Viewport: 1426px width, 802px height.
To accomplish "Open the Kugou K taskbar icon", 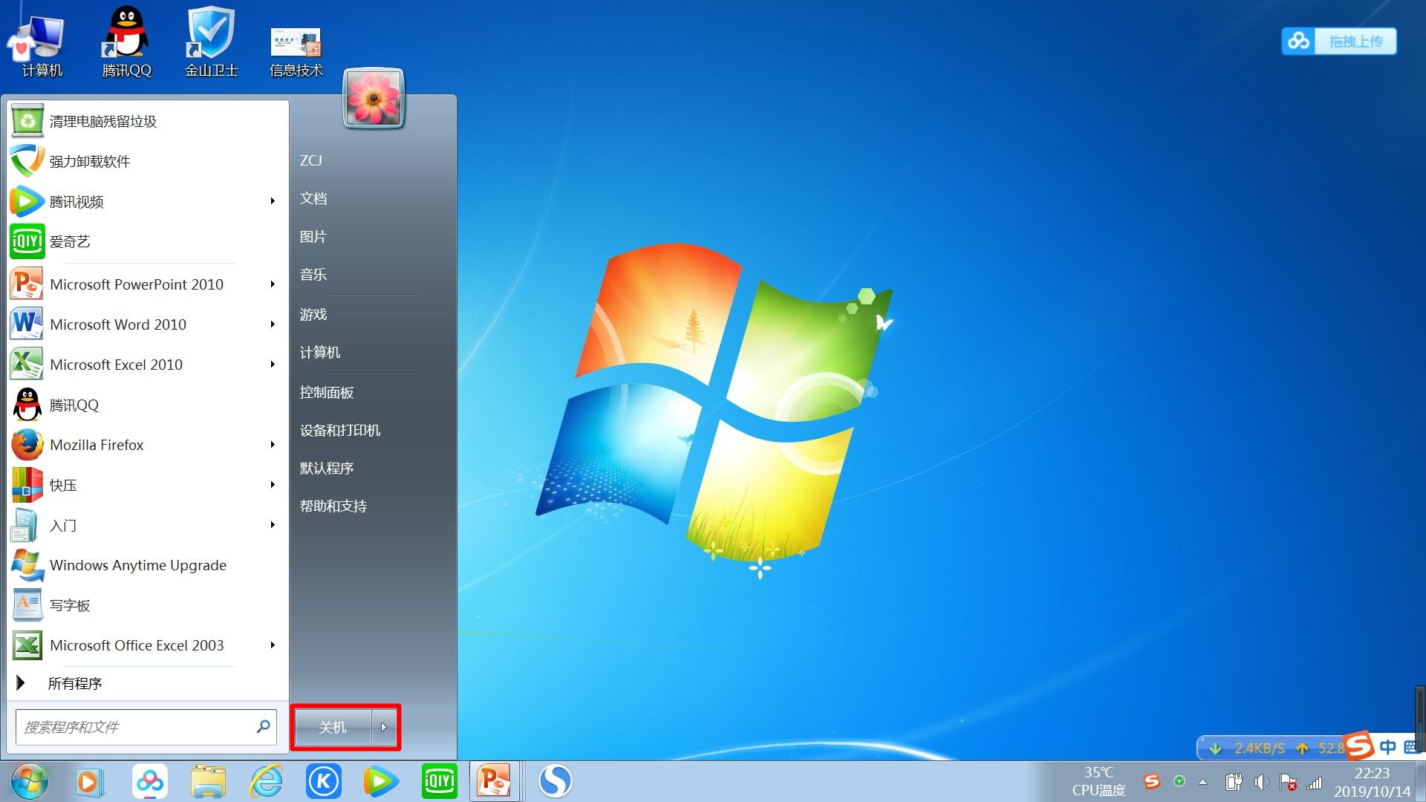I will coord(324,782).
